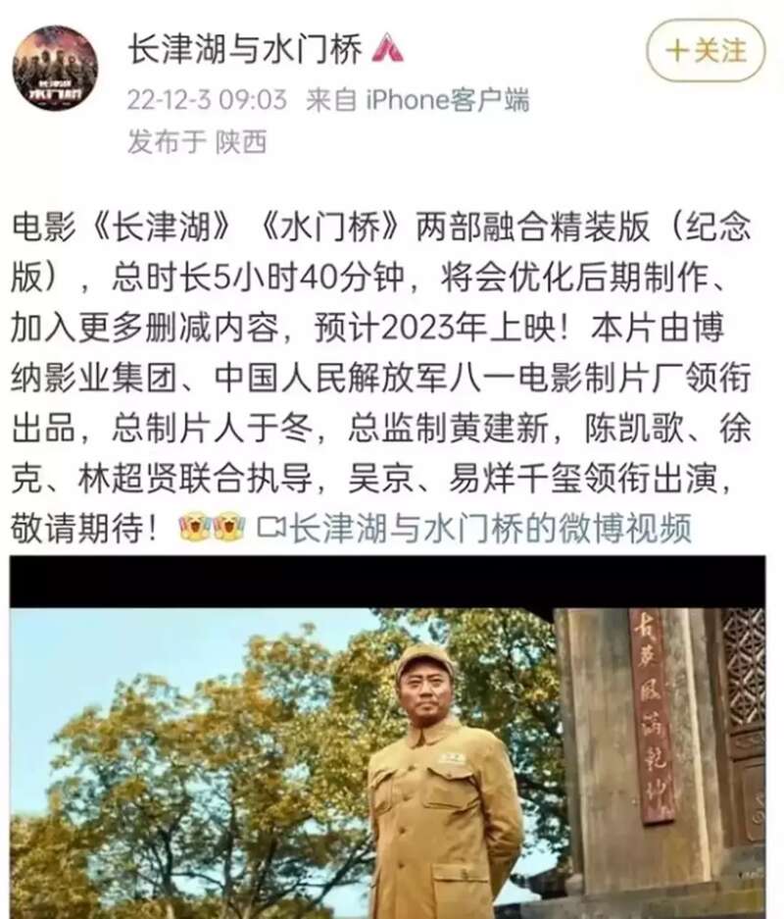Screen dimensions: 784x919
Task: Tap the first laughing-crying emoji
Action: [x=195, y=527]
